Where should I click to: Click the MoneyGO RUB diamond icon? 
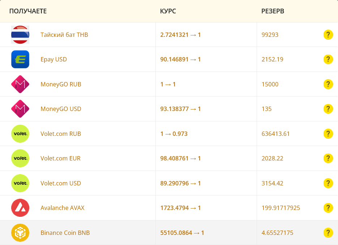(20, 84)
